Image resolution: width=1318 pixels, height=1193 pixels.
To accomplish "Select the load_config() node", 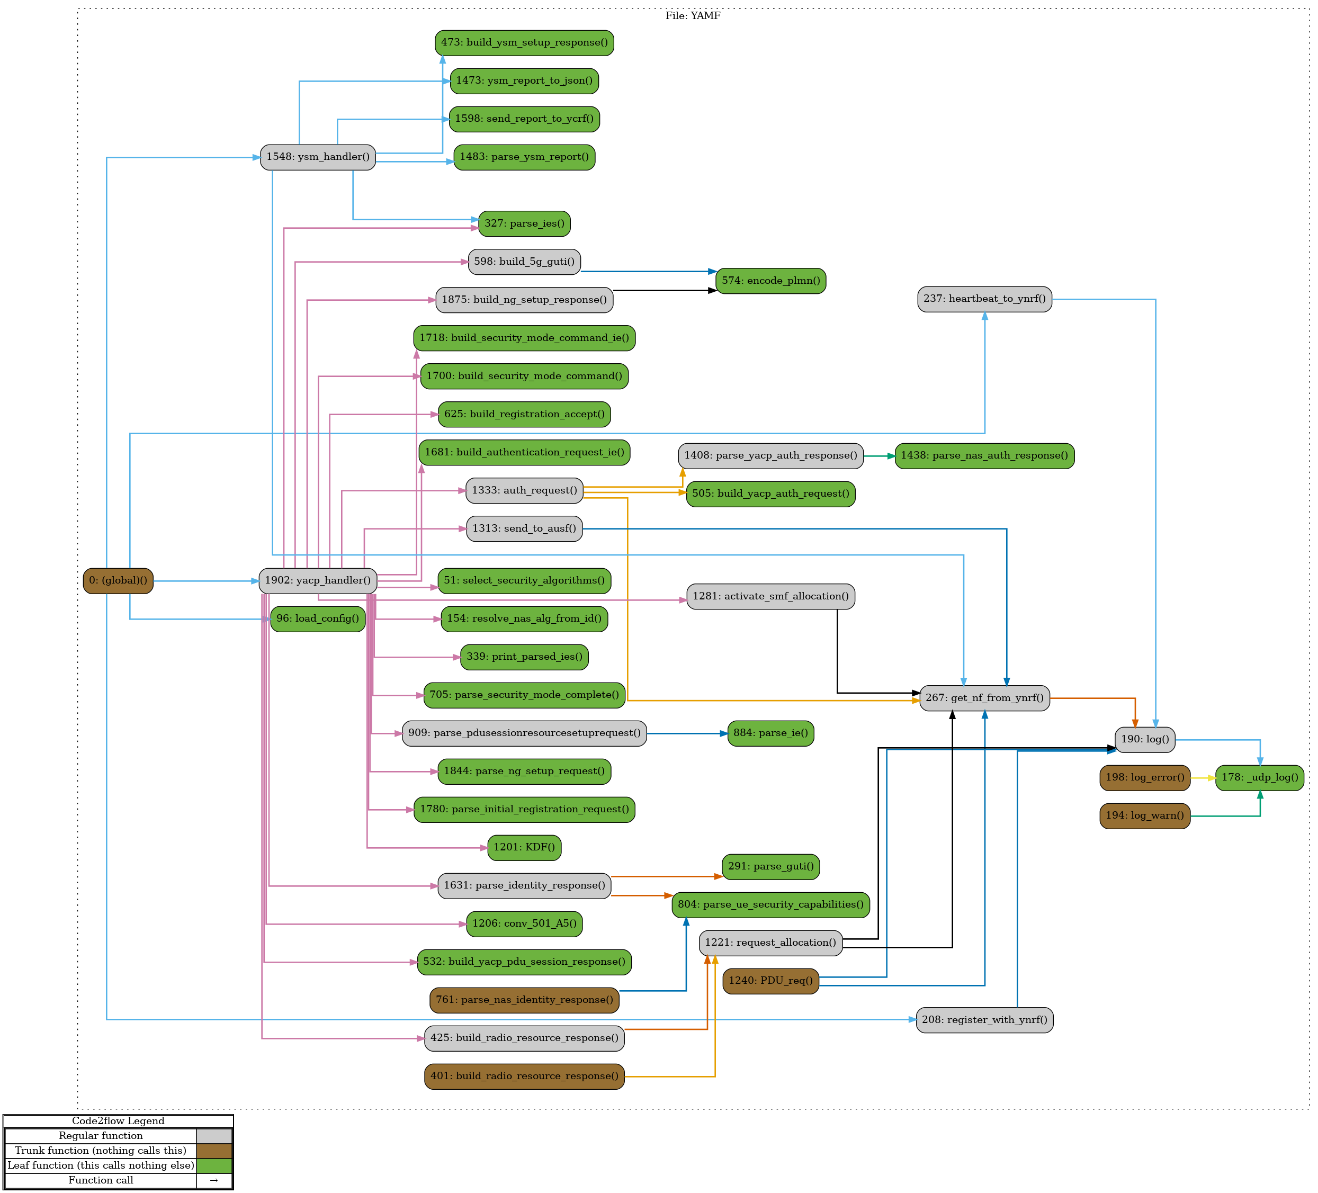I will (x=318, y=618).
